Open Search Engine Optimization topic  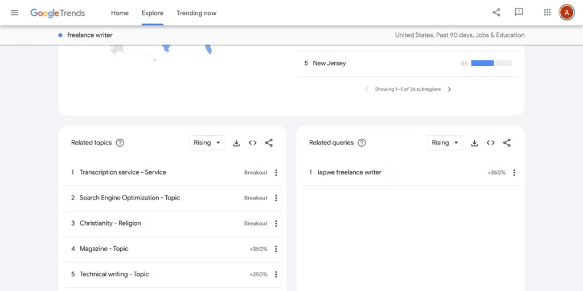coord(130,198)
